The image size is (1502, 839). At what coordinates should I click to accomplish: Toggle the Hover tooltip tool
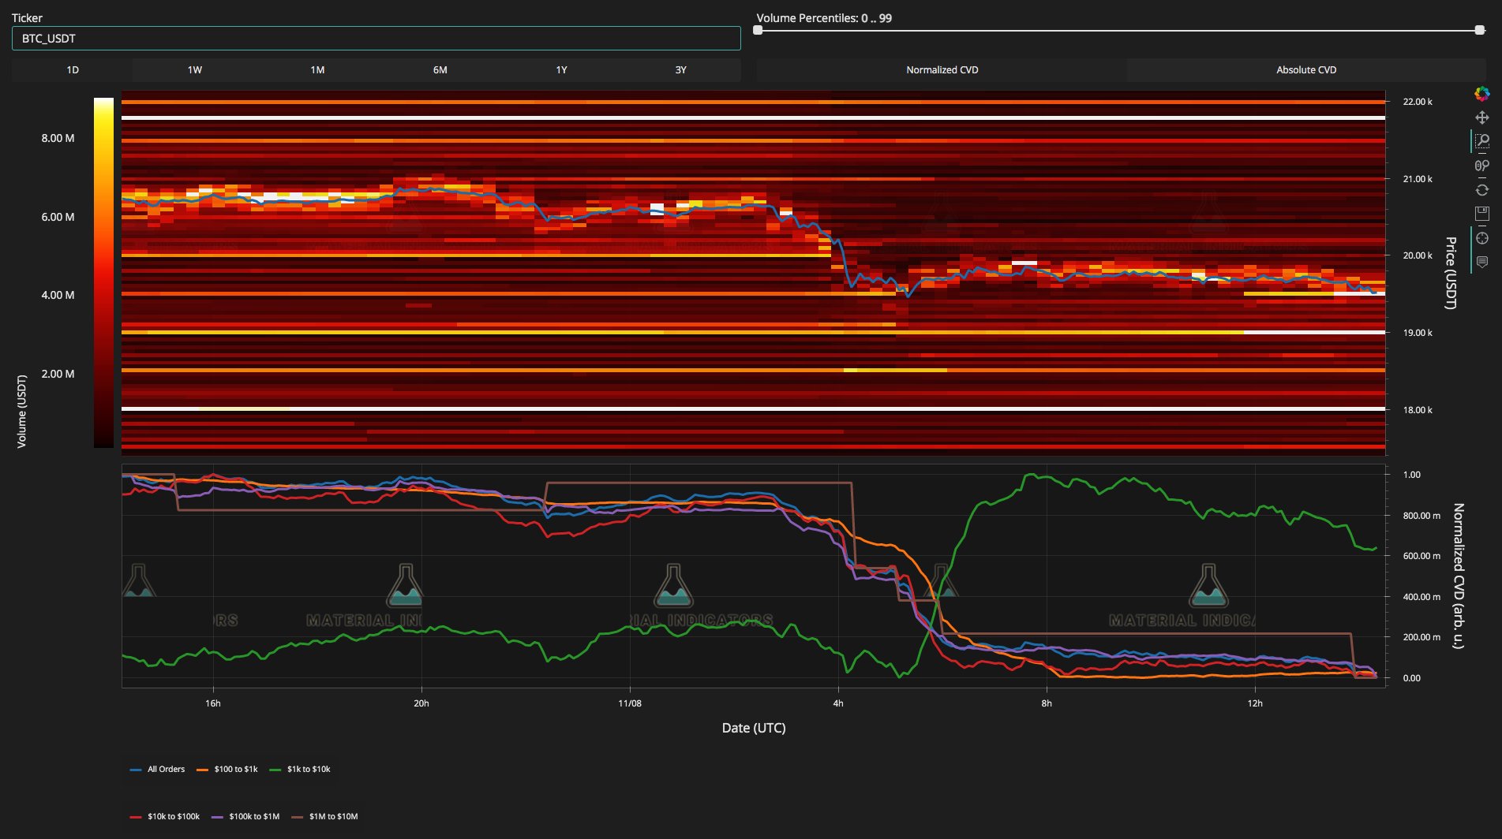click(1481, 262)
